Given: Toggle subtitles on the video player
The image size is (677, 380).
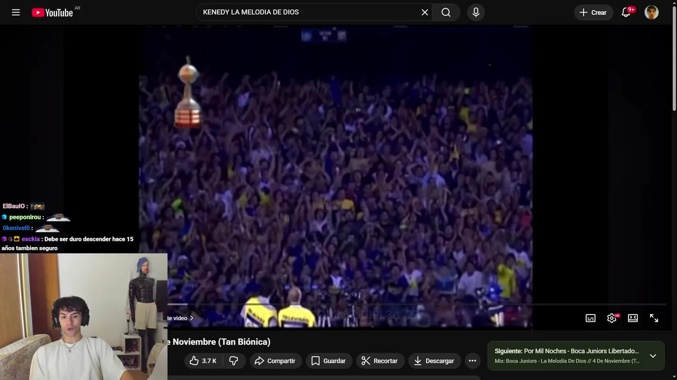Looking at the screenshot, I should coord(591,318).
